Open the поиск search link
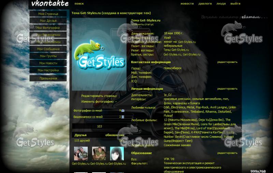 (79, 4)
